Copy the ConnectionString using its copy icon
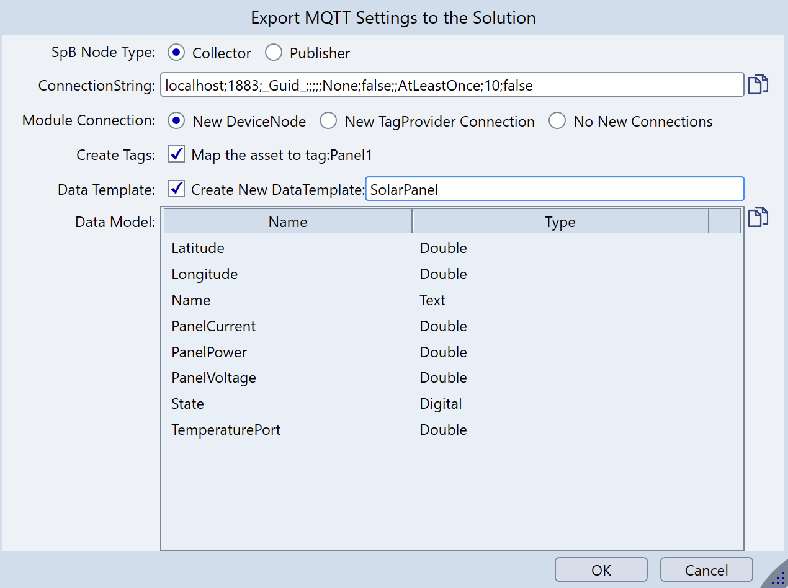This screenshot has width=788, height=588. click(758, 84)
